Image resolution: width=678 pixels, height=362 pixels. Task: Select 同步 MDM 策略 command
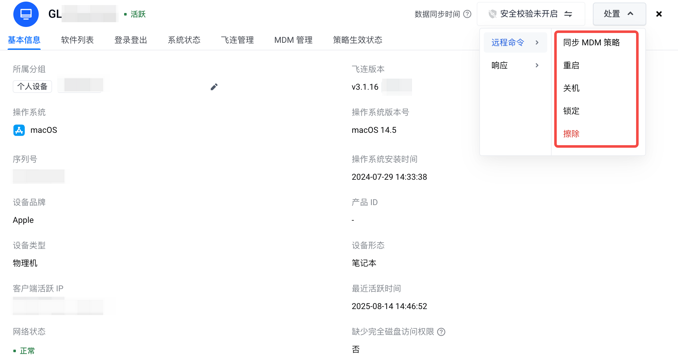pyautogui.click(x=591, y=42)
